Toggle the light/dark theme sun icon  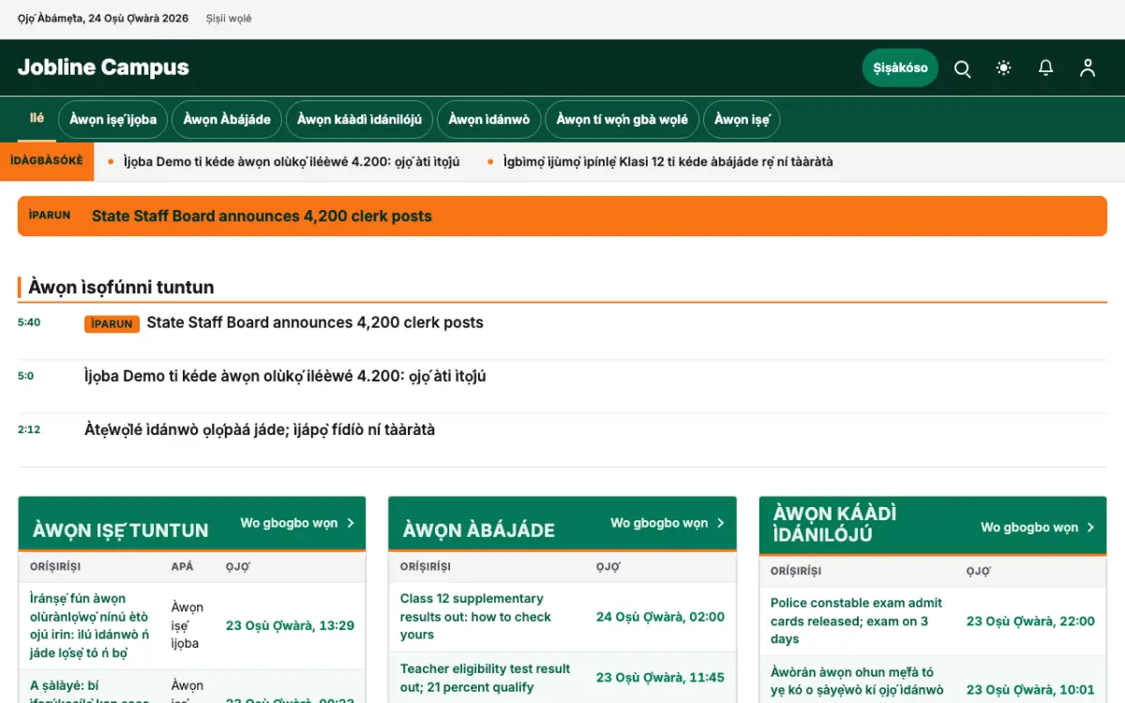coord(1004,68)
